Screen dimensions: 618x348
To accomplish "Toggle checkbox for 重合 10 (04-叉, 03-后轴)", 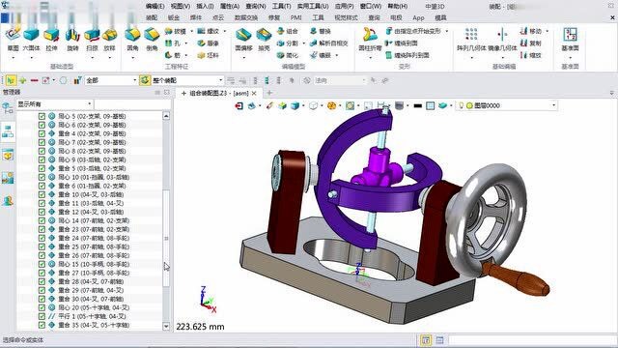I will pos(42,194).
